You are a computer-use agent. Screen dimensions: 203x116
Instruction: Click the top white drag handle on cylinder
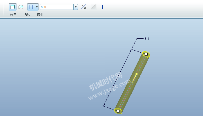pyautogui.click(x=146, y=54)
